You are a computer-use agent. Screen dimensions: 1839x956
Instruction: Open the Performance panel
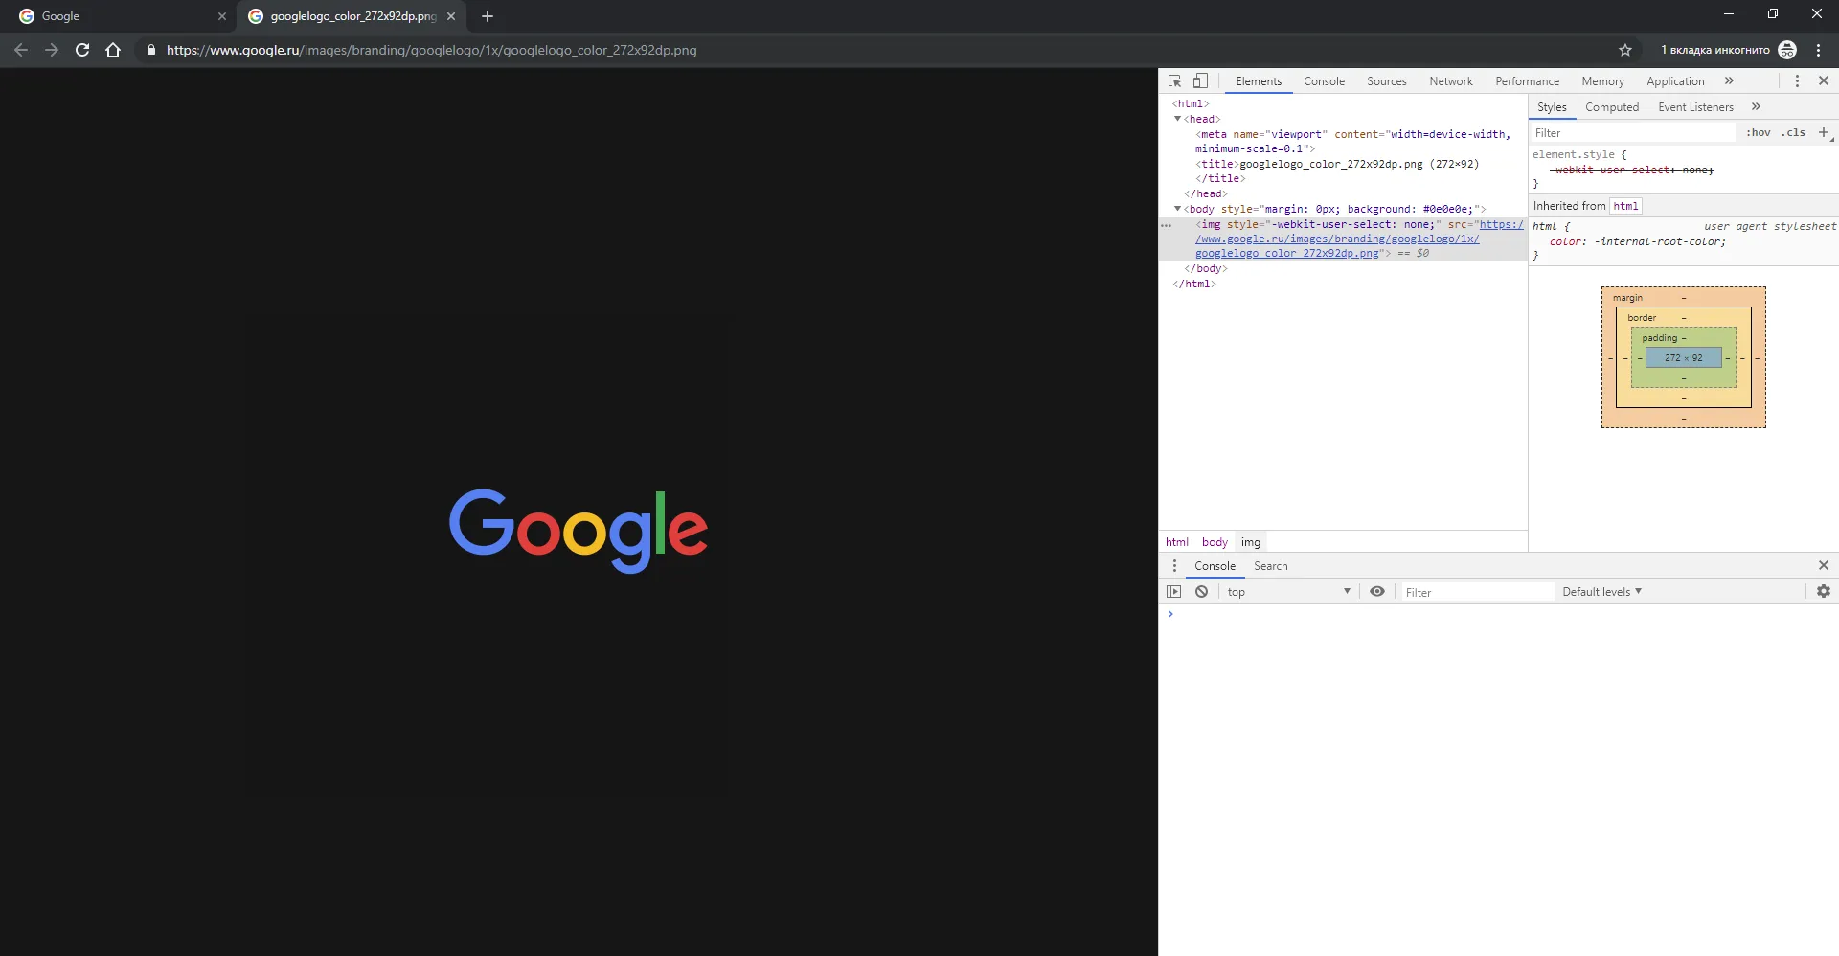[x=1527, y=81]
